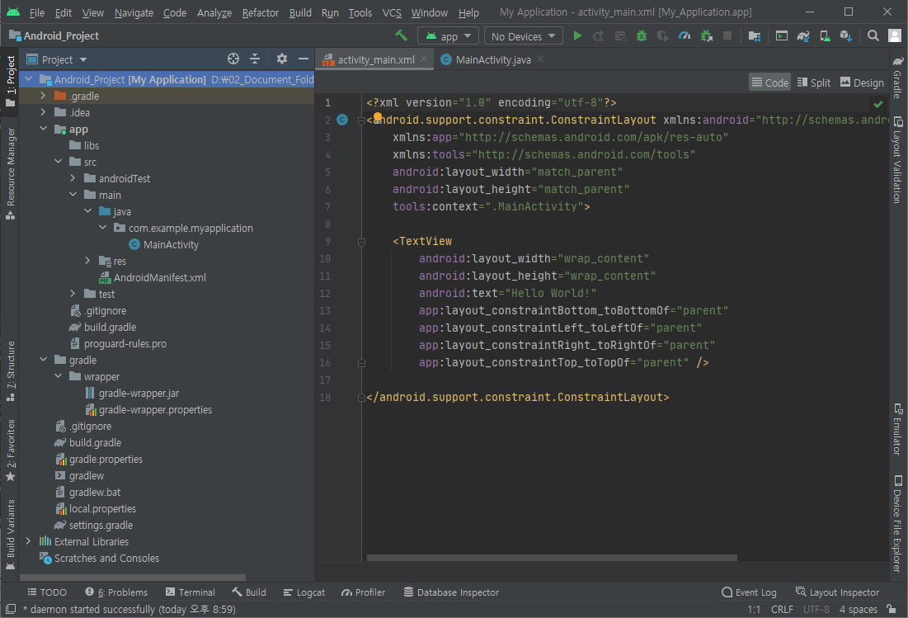Click the gutter class icon on line 2
The image size is (908, 618).
click(x=343, y=120)
